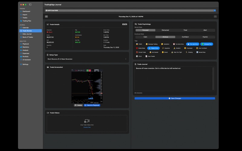242x151 pixels.
Task: Click the Daily Journal icon in the sidebar
Action: tap(21, 34)
